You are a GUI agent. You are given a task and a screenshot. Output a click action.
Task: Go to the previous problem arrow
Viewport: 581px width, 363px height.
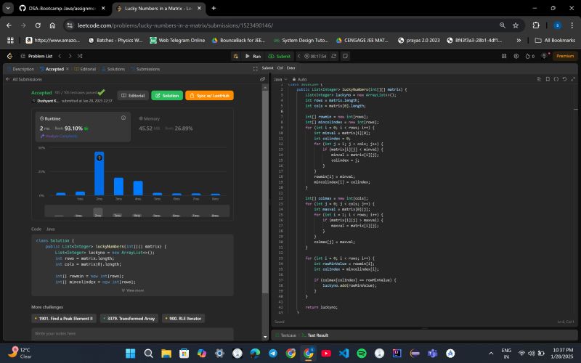click(x=60, y=56)
